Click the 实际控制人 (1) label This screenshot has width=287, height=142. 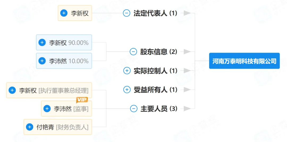155,71
